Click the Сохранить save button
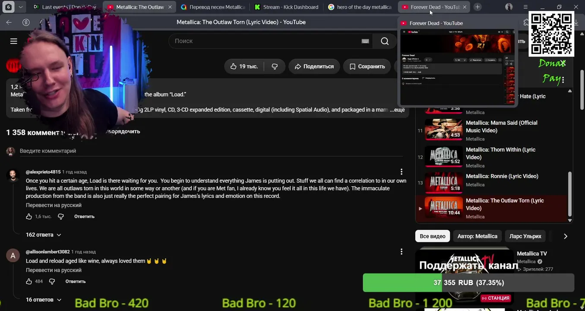The width and height of the screenshot is (585, 311). pos(367,67)
